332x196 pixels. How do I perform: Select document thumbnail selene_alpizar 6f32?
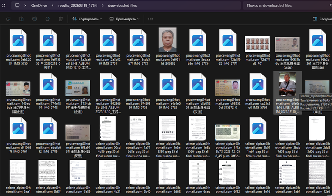[x=227, y=172]
